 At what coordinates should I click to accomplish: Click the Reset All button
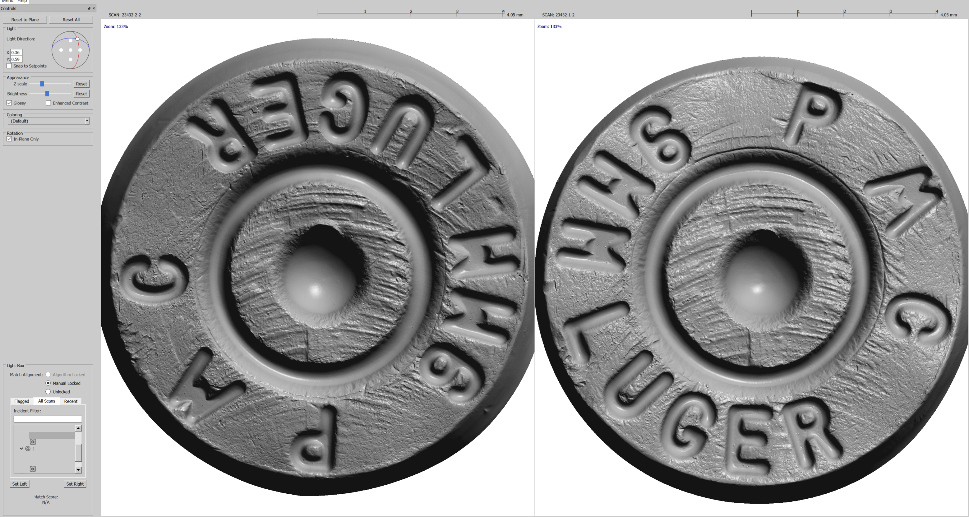pyautogui.click(x=71, y=20)
